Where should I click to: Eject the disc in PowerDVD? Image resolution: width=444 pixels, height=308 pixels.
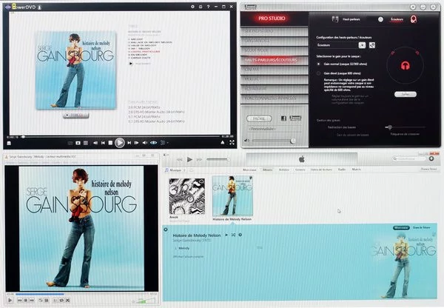(x=223, y=143)
